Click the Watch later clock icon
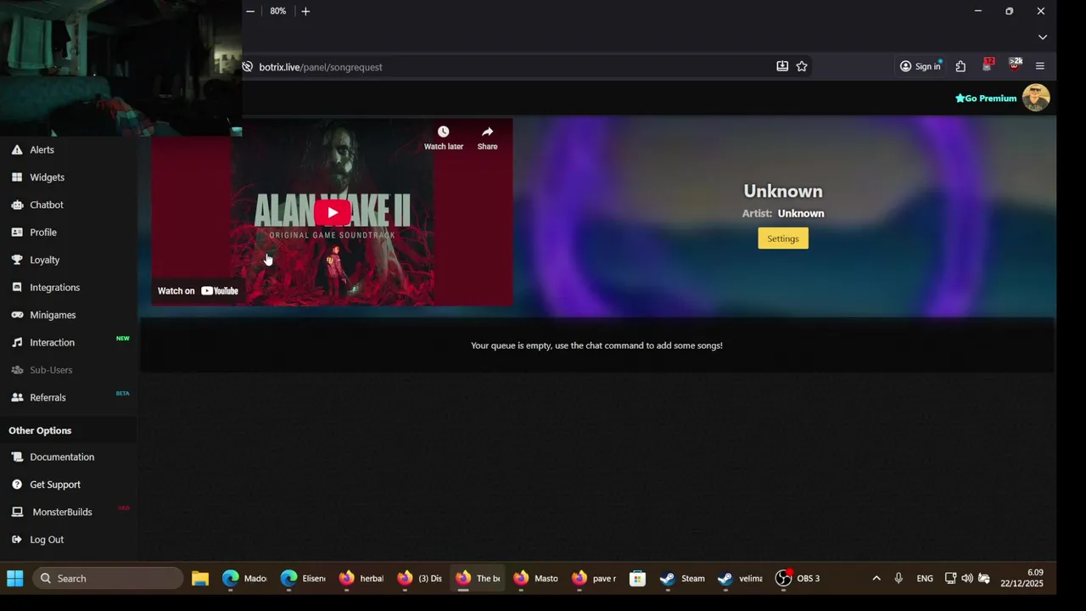Image resolution: width=1086 pixels, height=611 pixels. click(x=443, y=132)
